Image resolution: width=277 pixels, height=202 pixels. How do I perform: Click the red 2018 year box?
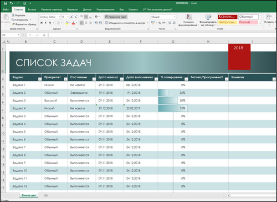239,57
